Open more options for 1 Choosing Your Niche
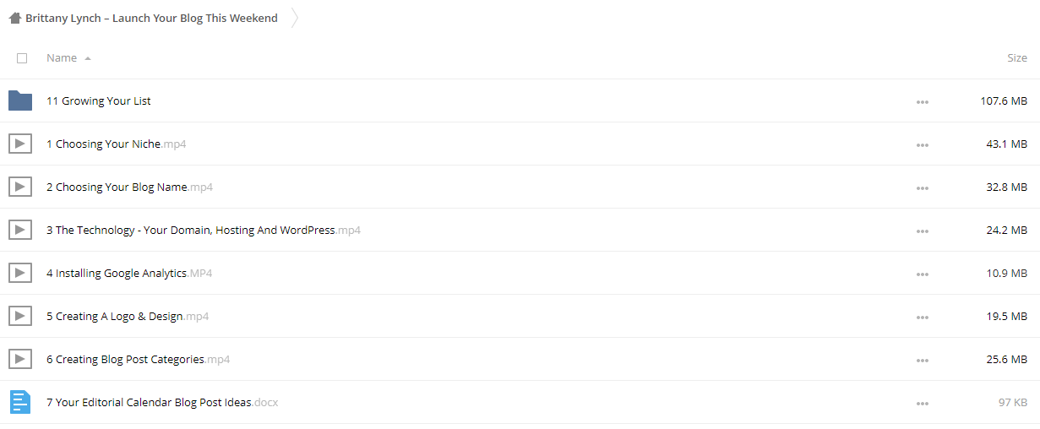This screenshot has width=1040, height=429. click(x=922, y=144)
